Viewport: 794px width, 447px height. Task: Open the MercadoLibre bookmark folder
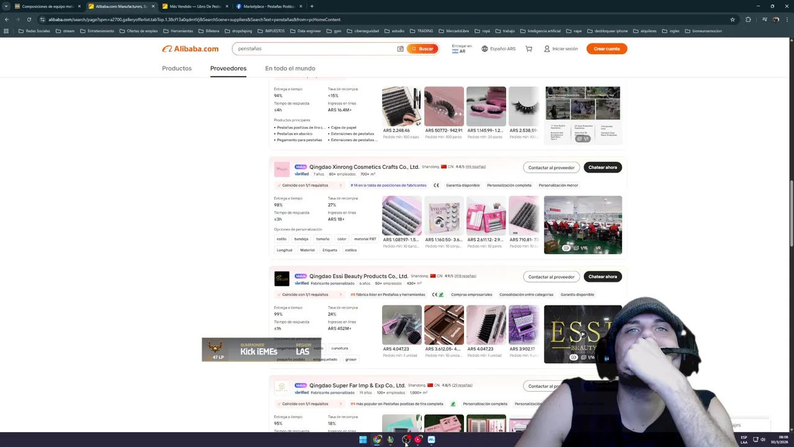[x=454, y=31]
